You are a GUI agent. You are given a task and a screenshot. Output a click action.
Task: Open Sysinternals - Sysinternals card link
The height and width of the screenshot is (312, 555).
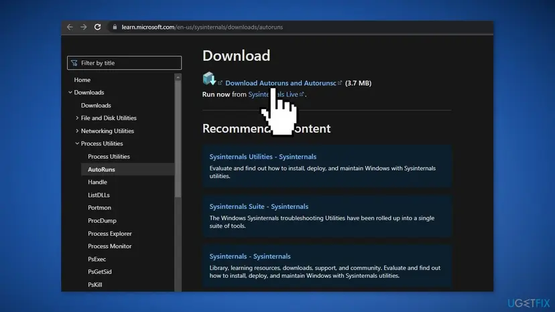pos(250,256)
